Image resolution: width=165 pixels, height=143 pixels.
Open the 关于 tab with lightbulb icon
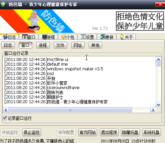[126, 37]
